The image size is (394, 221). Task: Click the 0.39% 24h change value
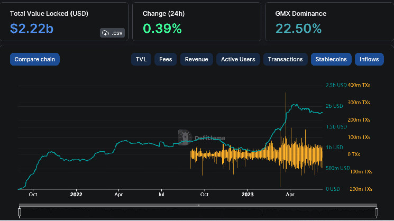point(162,29)
